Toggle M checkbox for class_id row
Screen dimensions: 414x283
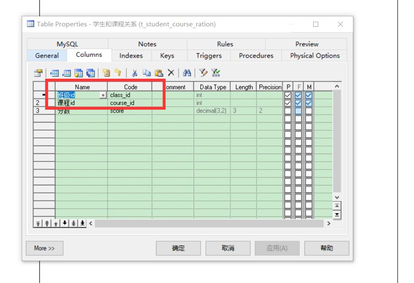coord(309,95)
